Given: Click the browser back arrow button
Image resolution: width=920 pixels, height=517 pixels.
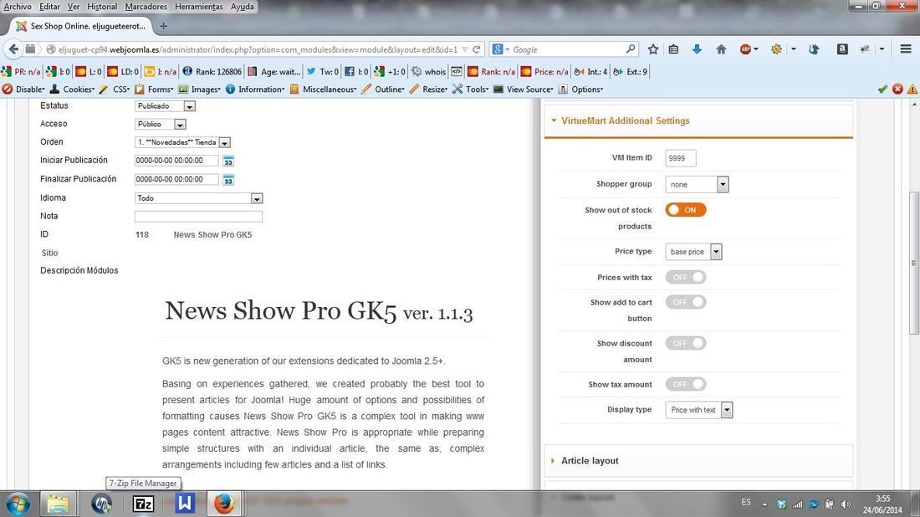Looking at the screenshot, I should [x=13, y=49].
